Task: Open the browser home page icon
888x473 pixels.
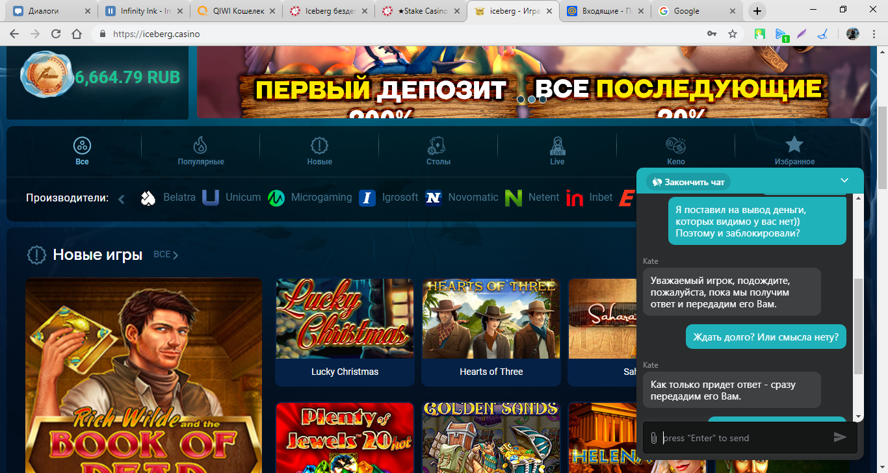Action: coord(77,34)
